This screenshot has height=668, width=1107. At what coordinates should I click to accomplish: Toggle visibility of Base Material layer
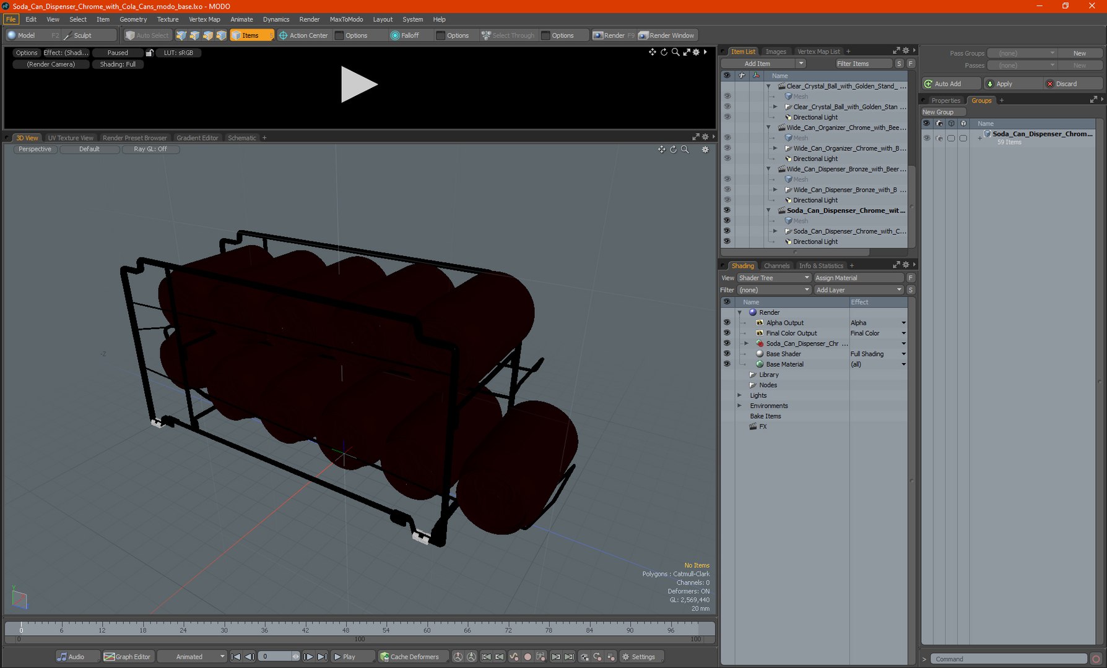pos(727,364)
